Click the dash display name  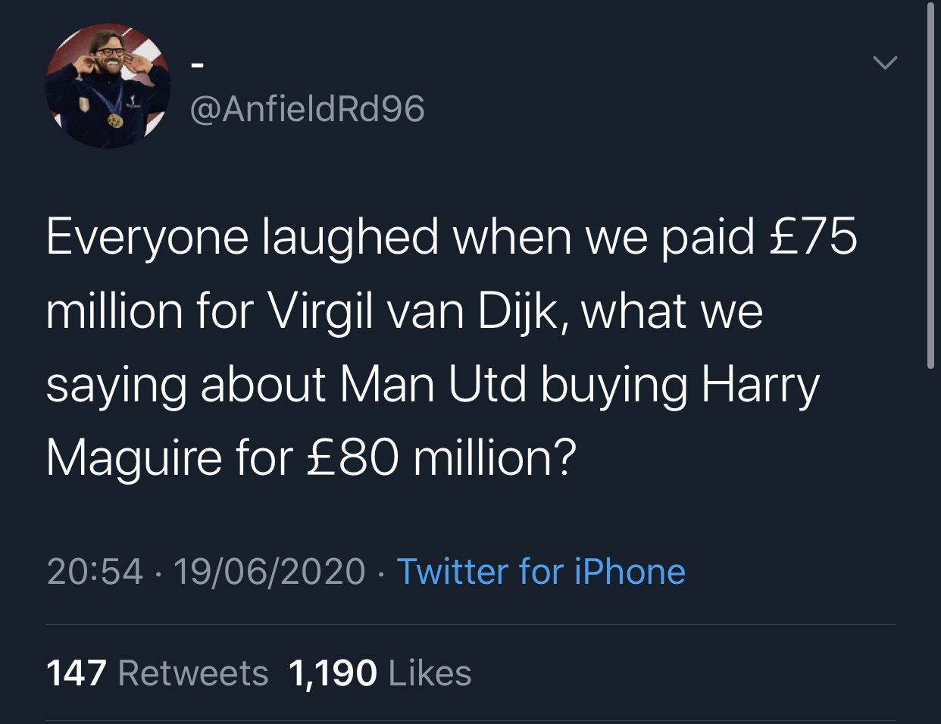(x=197, y=67)
